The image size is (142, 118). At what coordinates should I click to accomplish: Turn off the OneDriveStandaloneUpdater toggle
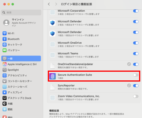pos(136,64)
